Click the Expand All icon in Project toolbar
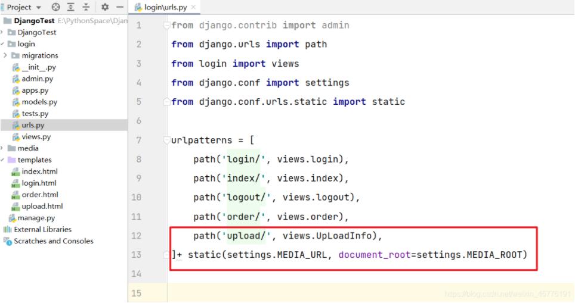Screen dimensions: 575x303 point(71,7)
